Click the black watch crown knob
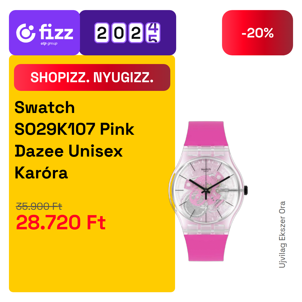The width and height of the screenshot is (302, 302). pyautogui.click(x=246, y=190)
